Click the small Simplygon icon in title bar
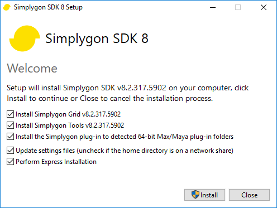277x208 pixels. (7, 7)
